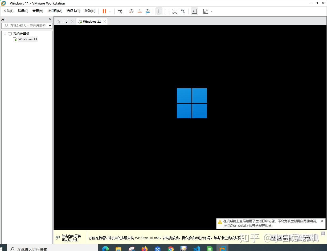Open the pause button dropdown menu
327x251 pixels.
point(109,11)
